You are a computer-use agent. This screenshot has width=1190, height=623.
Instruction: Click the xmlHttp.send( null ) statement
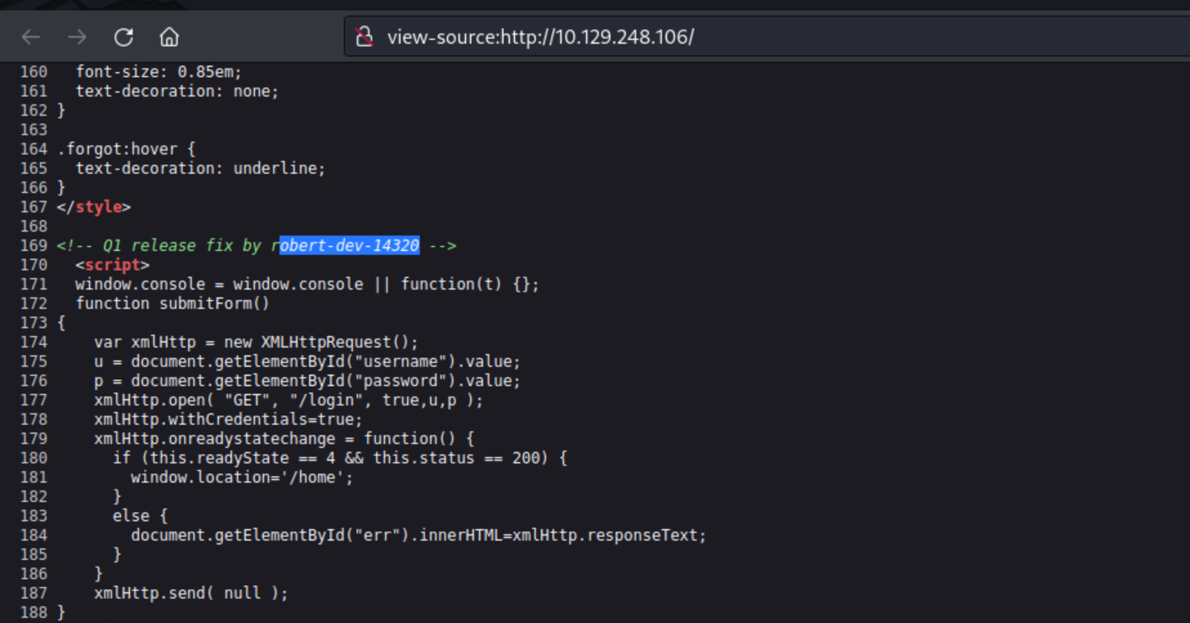191,593
